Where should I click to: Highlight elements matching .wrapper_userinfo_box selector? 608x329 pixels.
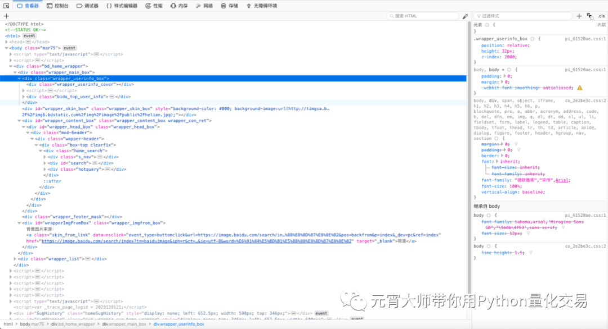coord(533,39)
